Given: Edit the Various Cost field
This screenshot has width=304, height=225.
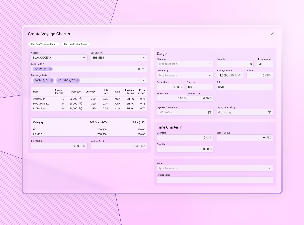Looking at the screenshot, I should point(119,146).
